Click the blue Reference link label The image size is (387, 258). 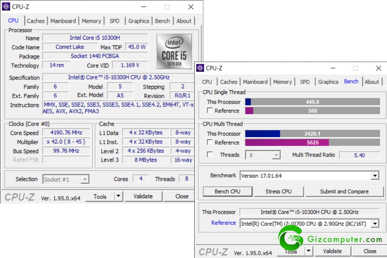coord(224,223)
